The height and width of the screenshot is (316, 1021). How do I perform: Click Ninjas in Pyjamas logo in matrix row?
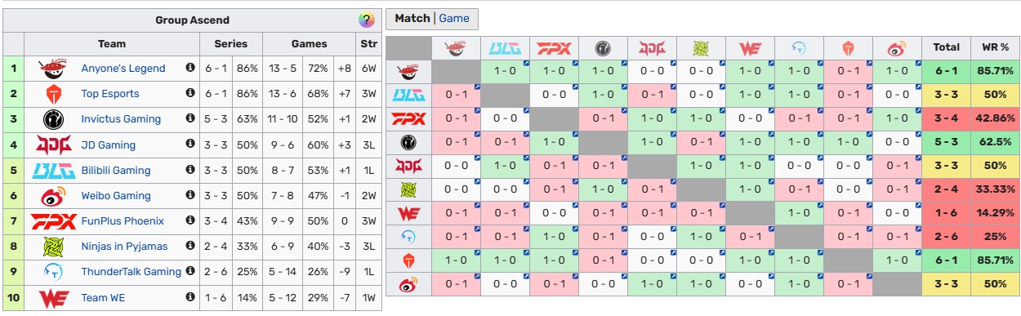[x=408, y=190]
